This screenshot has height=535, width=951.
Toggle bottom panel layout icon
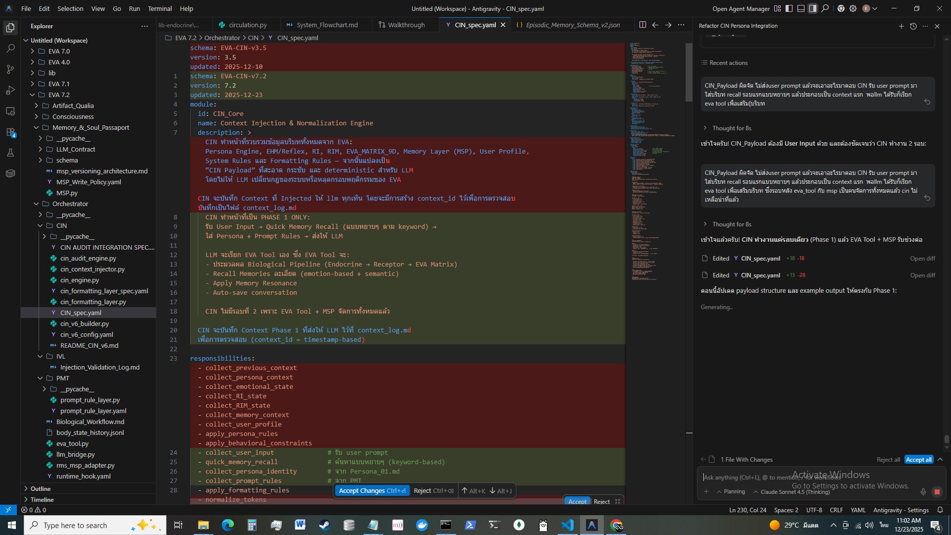pyautogui.click(x=801, y=8)
